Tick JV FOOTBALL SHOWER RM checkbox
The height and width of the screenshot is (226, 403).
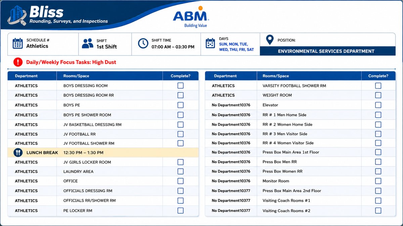click(180, 143)
